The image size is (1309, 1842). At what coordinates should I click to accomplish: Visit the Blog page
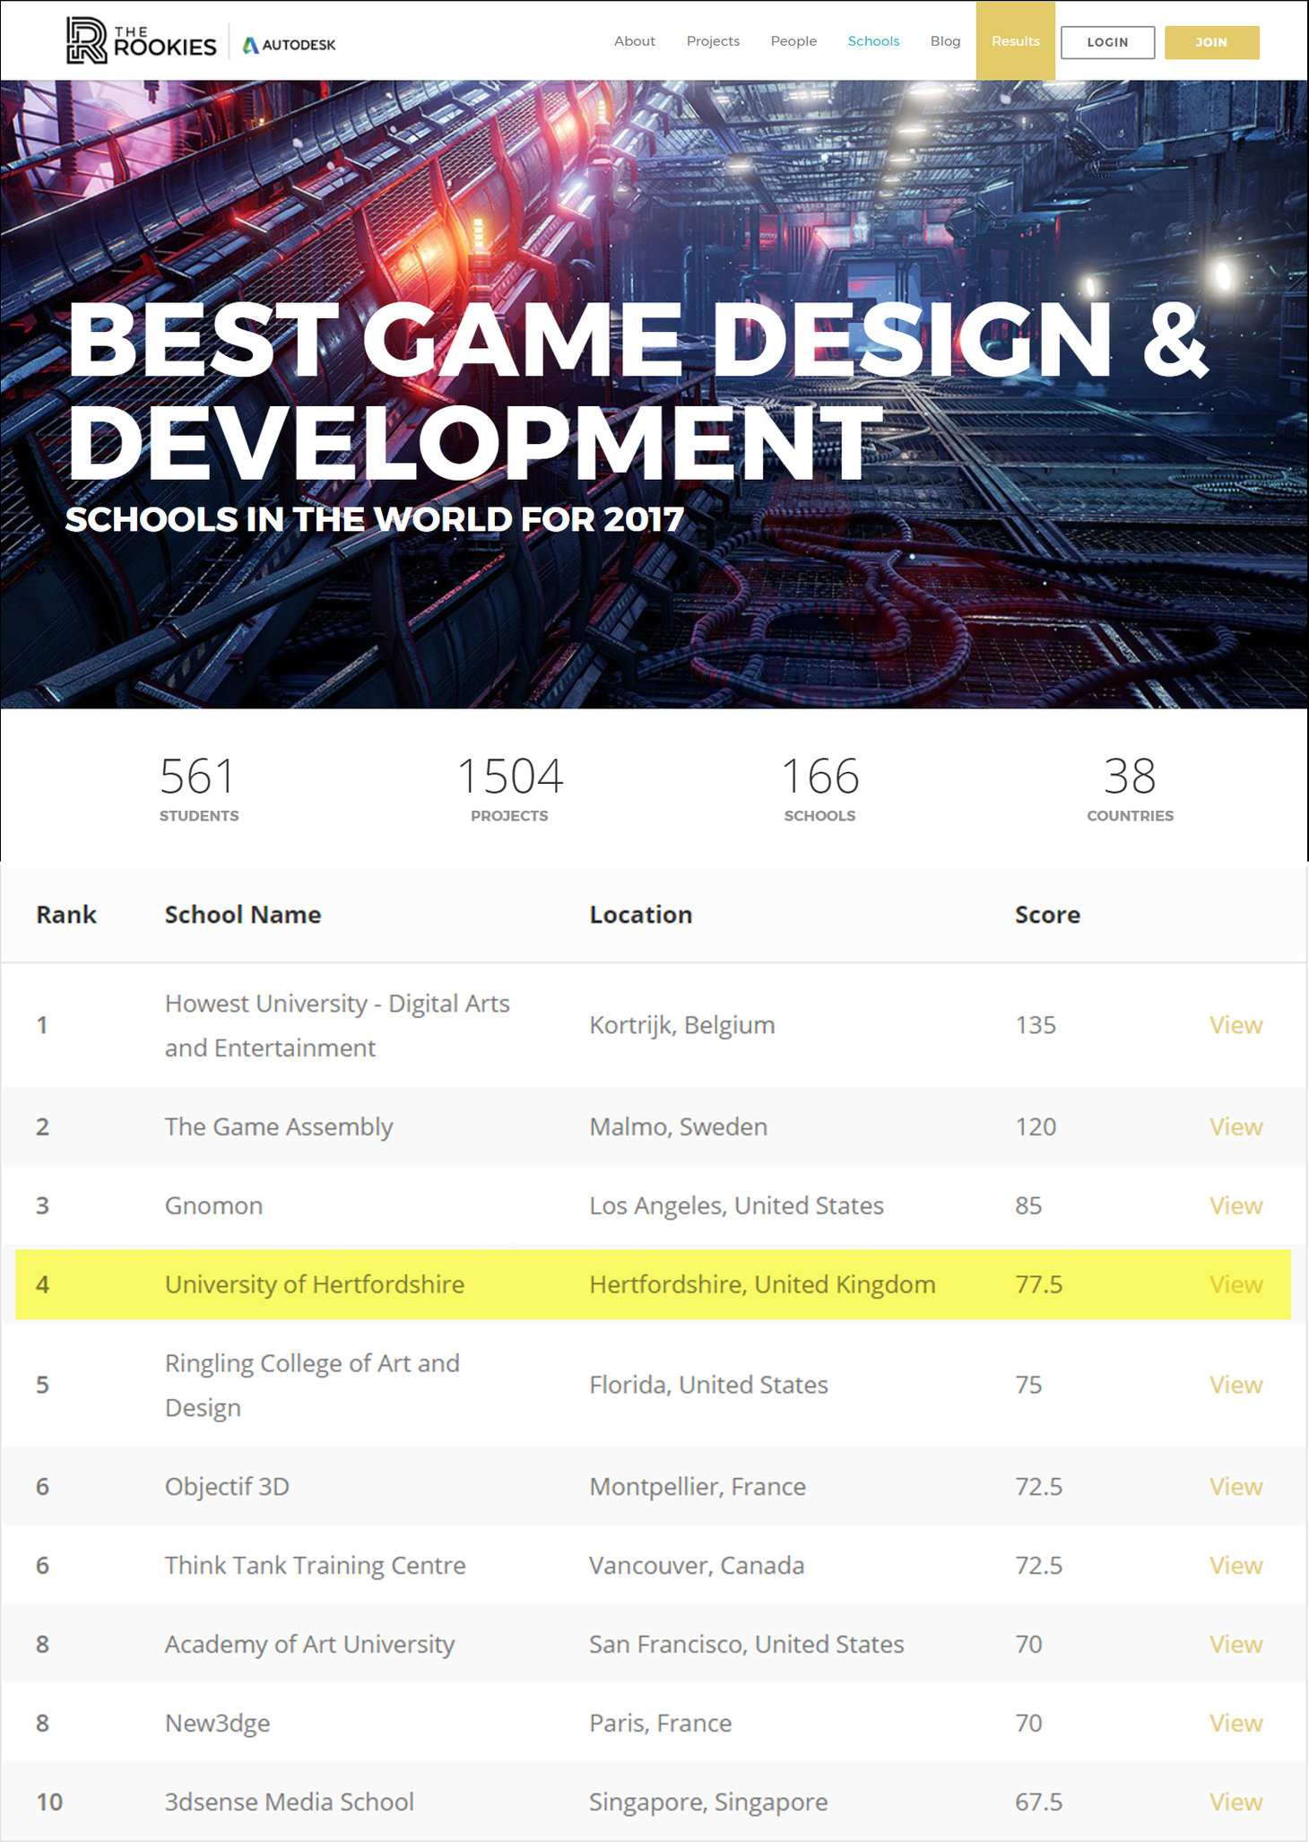945,41
